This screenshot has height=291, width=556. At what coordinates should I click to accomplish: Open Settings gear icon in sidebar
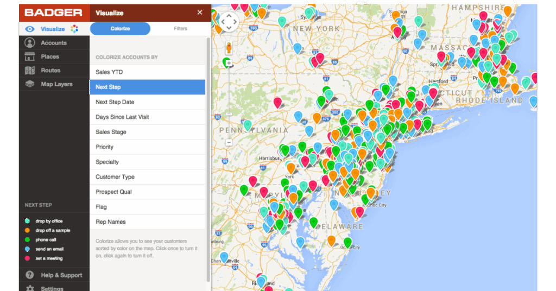(x=30, y=288)
